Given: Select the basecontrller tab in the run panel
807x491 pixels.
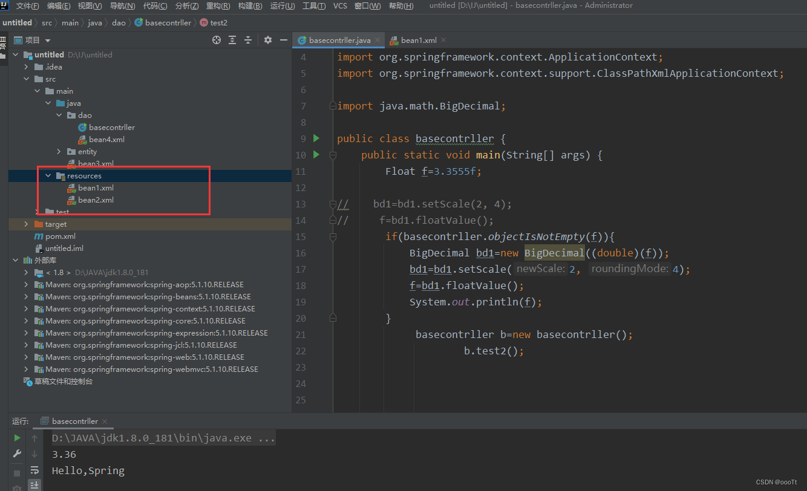Looking at the screenshot, I should click(x=74, y=421).
